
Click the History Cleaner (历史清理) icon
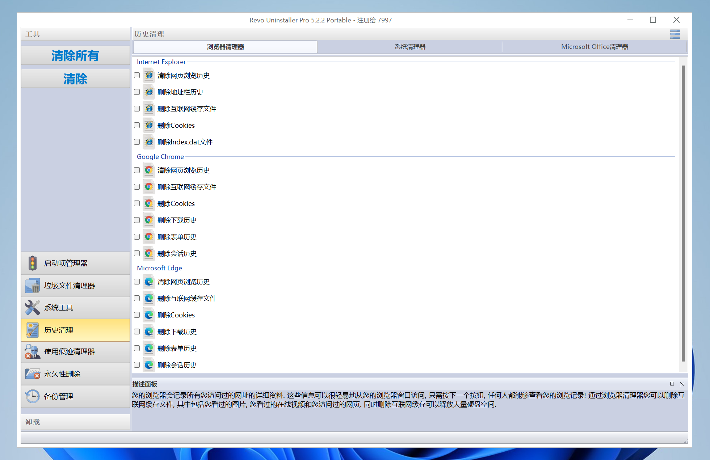(33, 330)
